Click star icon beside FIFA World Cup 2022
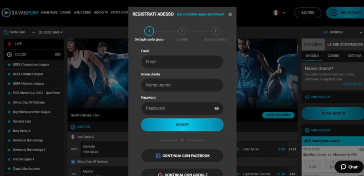The image size is (364, 176). 9,93
